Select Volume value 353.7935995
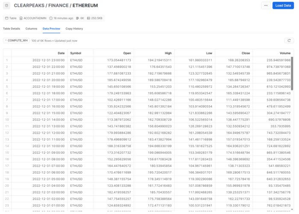The height and width of the screenshot is (214, 299). pos(281,126)
